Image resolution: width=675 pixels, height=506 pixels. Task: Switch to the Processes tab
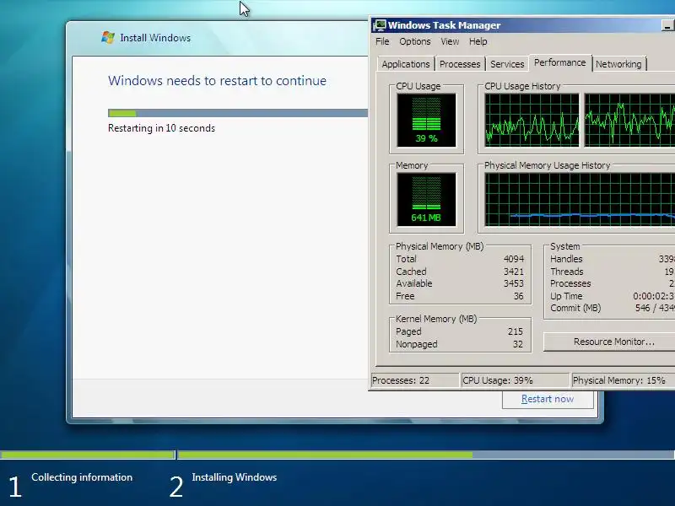[460, 64]
